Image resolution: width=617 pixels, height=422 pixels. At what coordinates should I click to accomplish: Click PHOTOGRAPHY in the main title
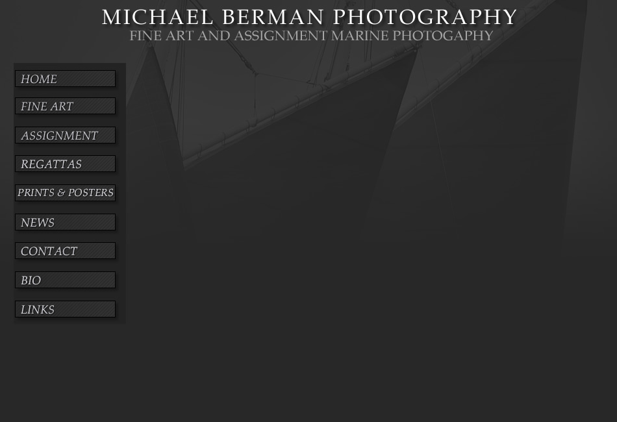tap(425, 18)
